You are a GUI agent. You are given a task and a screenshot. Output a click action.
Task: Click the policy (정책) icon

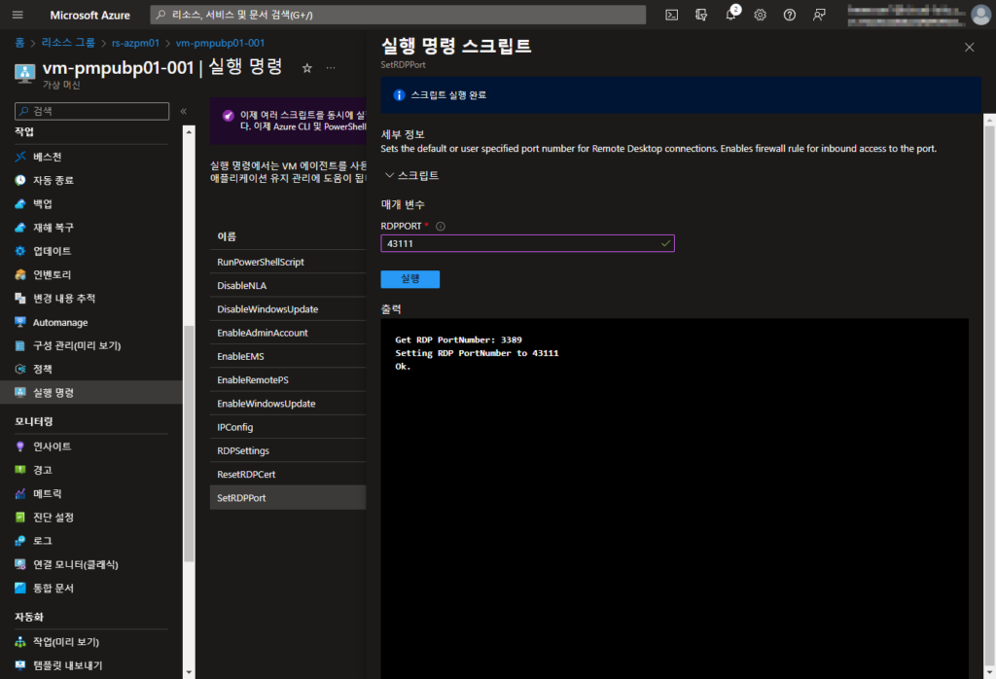click(x=20, y=369)
